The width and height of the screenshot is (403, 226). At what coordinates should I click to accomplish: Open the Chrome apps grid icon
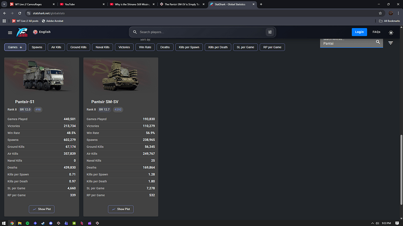tap(4, 21)
